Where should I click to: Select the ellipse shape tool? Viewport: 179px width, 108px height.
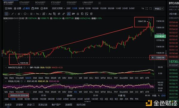click(x=25, y=14)
